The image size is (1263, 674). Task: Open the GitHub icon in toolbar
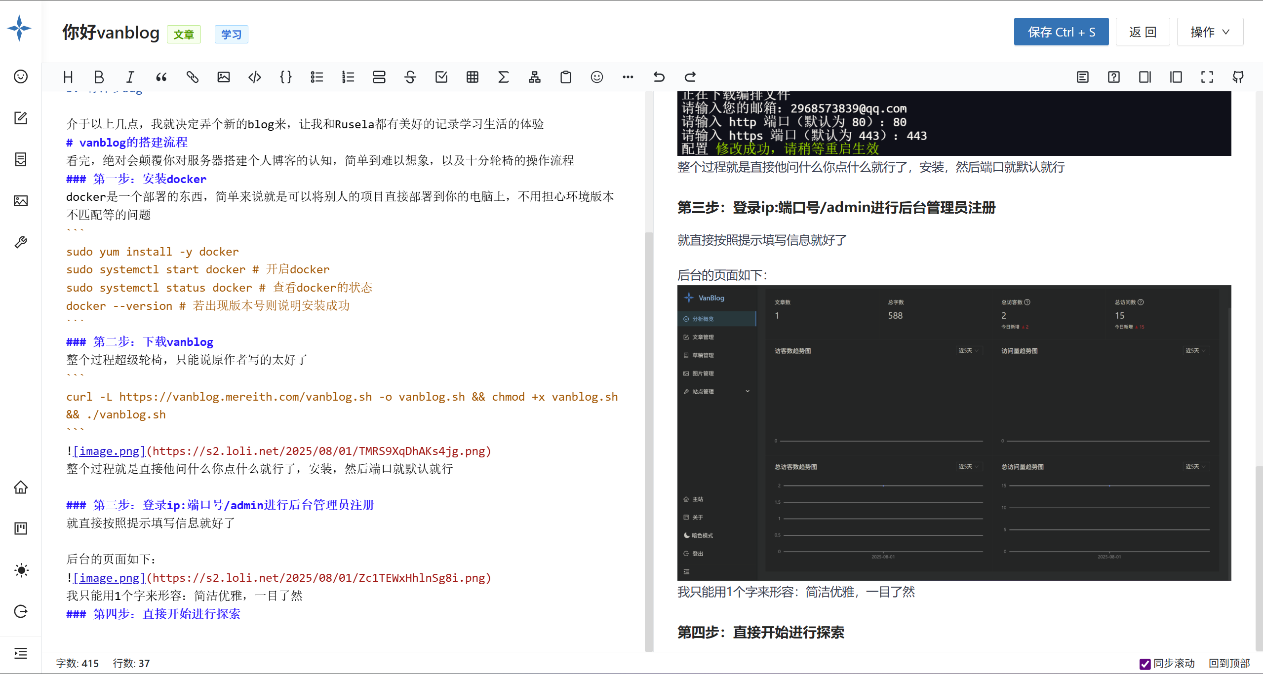pyautogui.click(x=1238, y=77)
